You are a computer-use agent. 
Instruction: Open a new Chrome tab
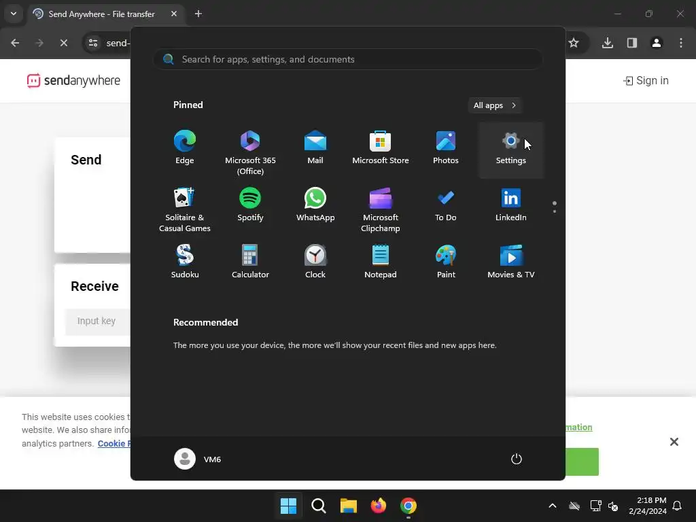tap(198, 14)
